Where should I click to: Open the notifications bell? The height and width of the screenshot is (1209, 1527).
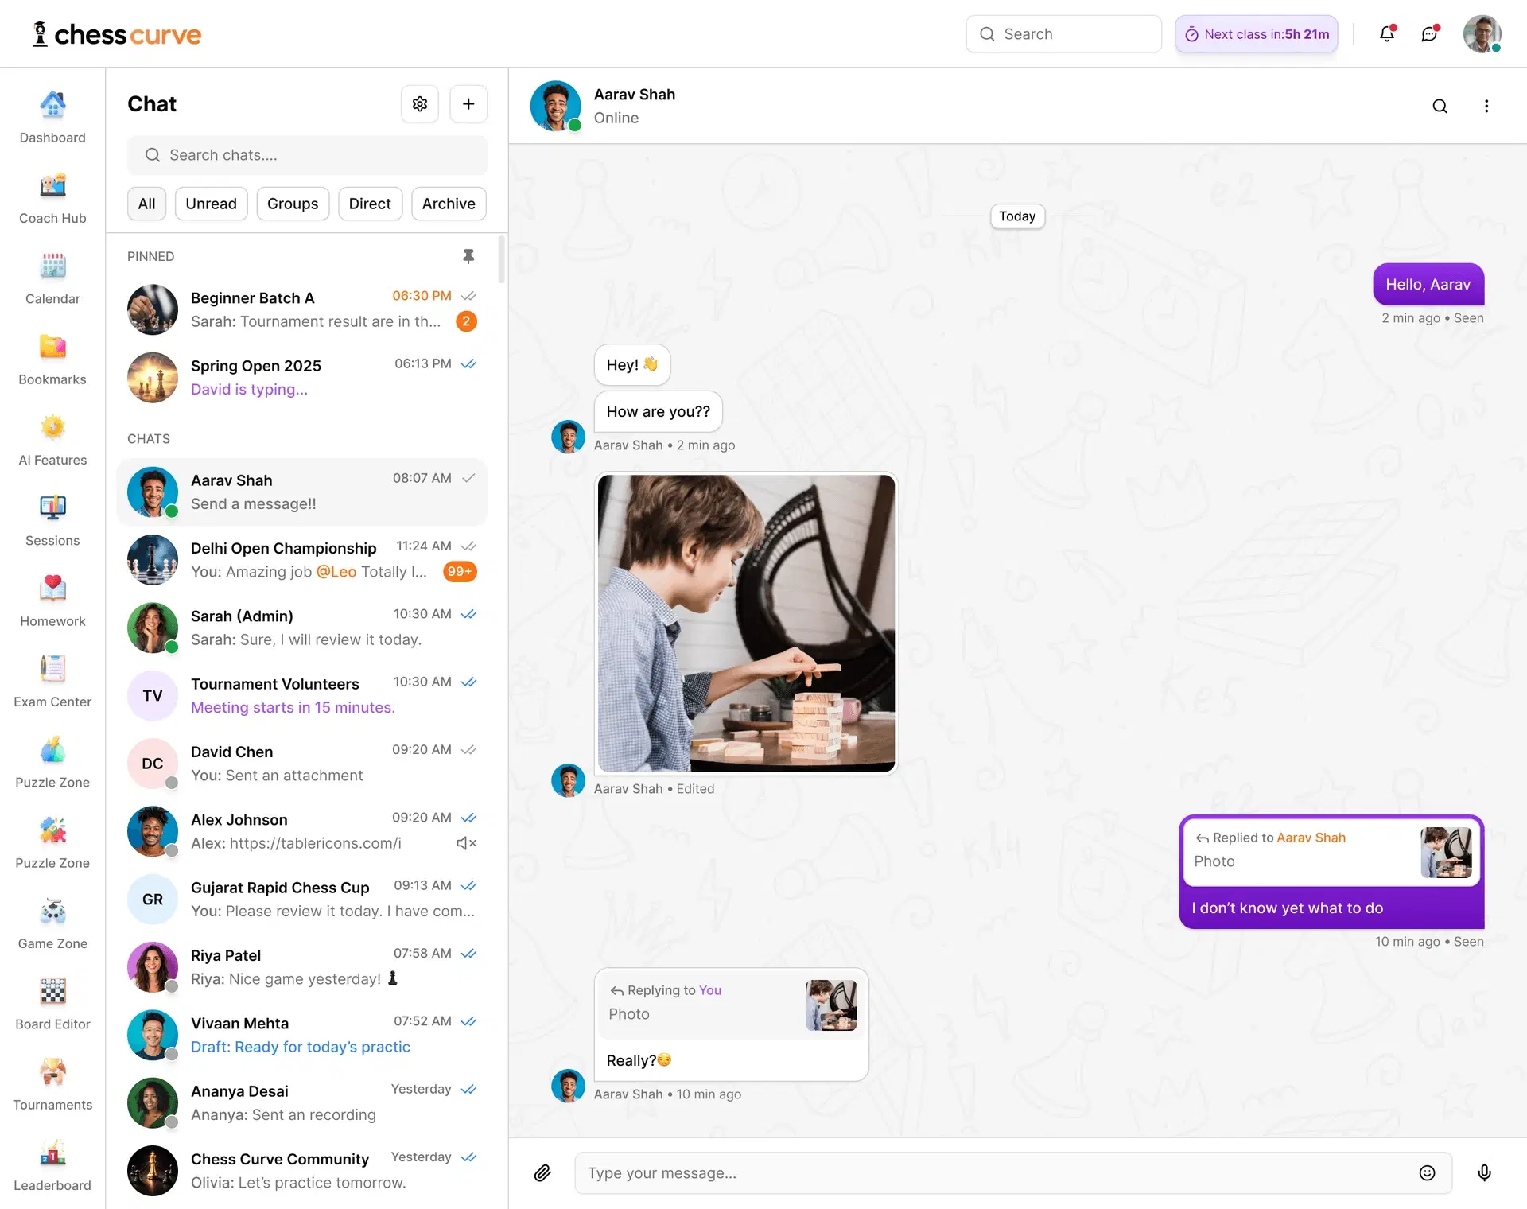click(x=1387, y=33)
